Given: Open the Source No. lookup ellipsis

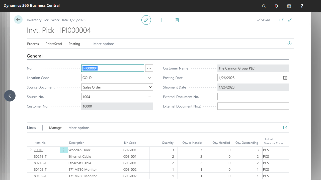Looking at the screenshot, I should (149, 97).
